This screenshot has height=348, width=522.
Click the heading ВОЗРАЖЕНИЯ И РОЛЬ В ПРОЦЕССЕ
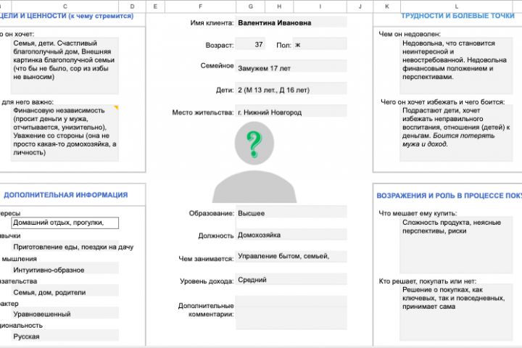tap(449, 196)
